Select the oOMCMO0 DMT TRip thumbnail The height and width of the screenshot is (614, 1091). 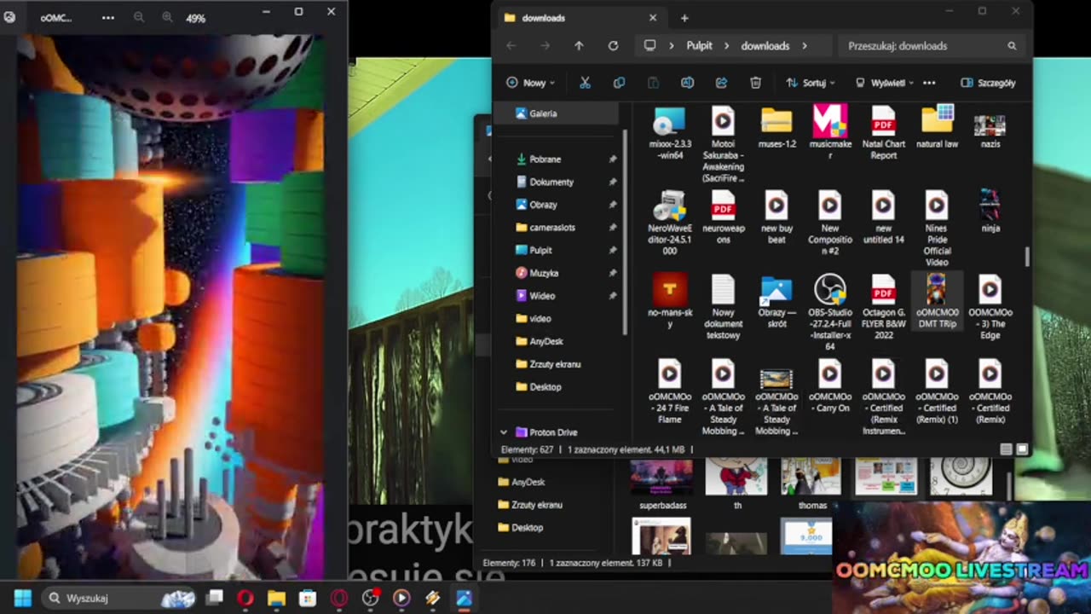coord(937,302)
